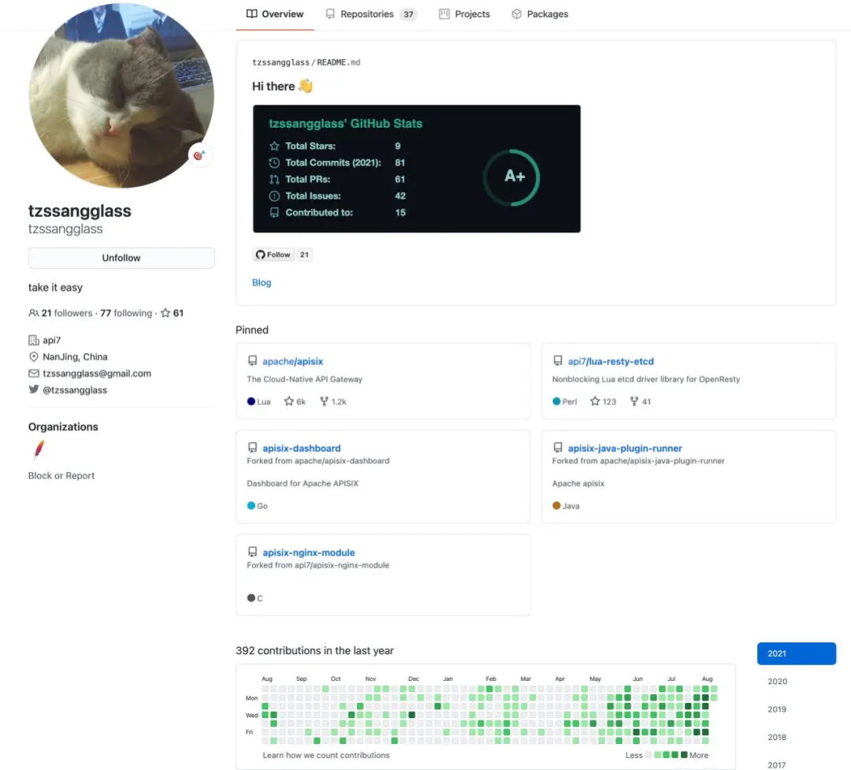The height and width of the screenshot is (770, 851).
Task: Open the Overview tab
Action: pos(275,14)
